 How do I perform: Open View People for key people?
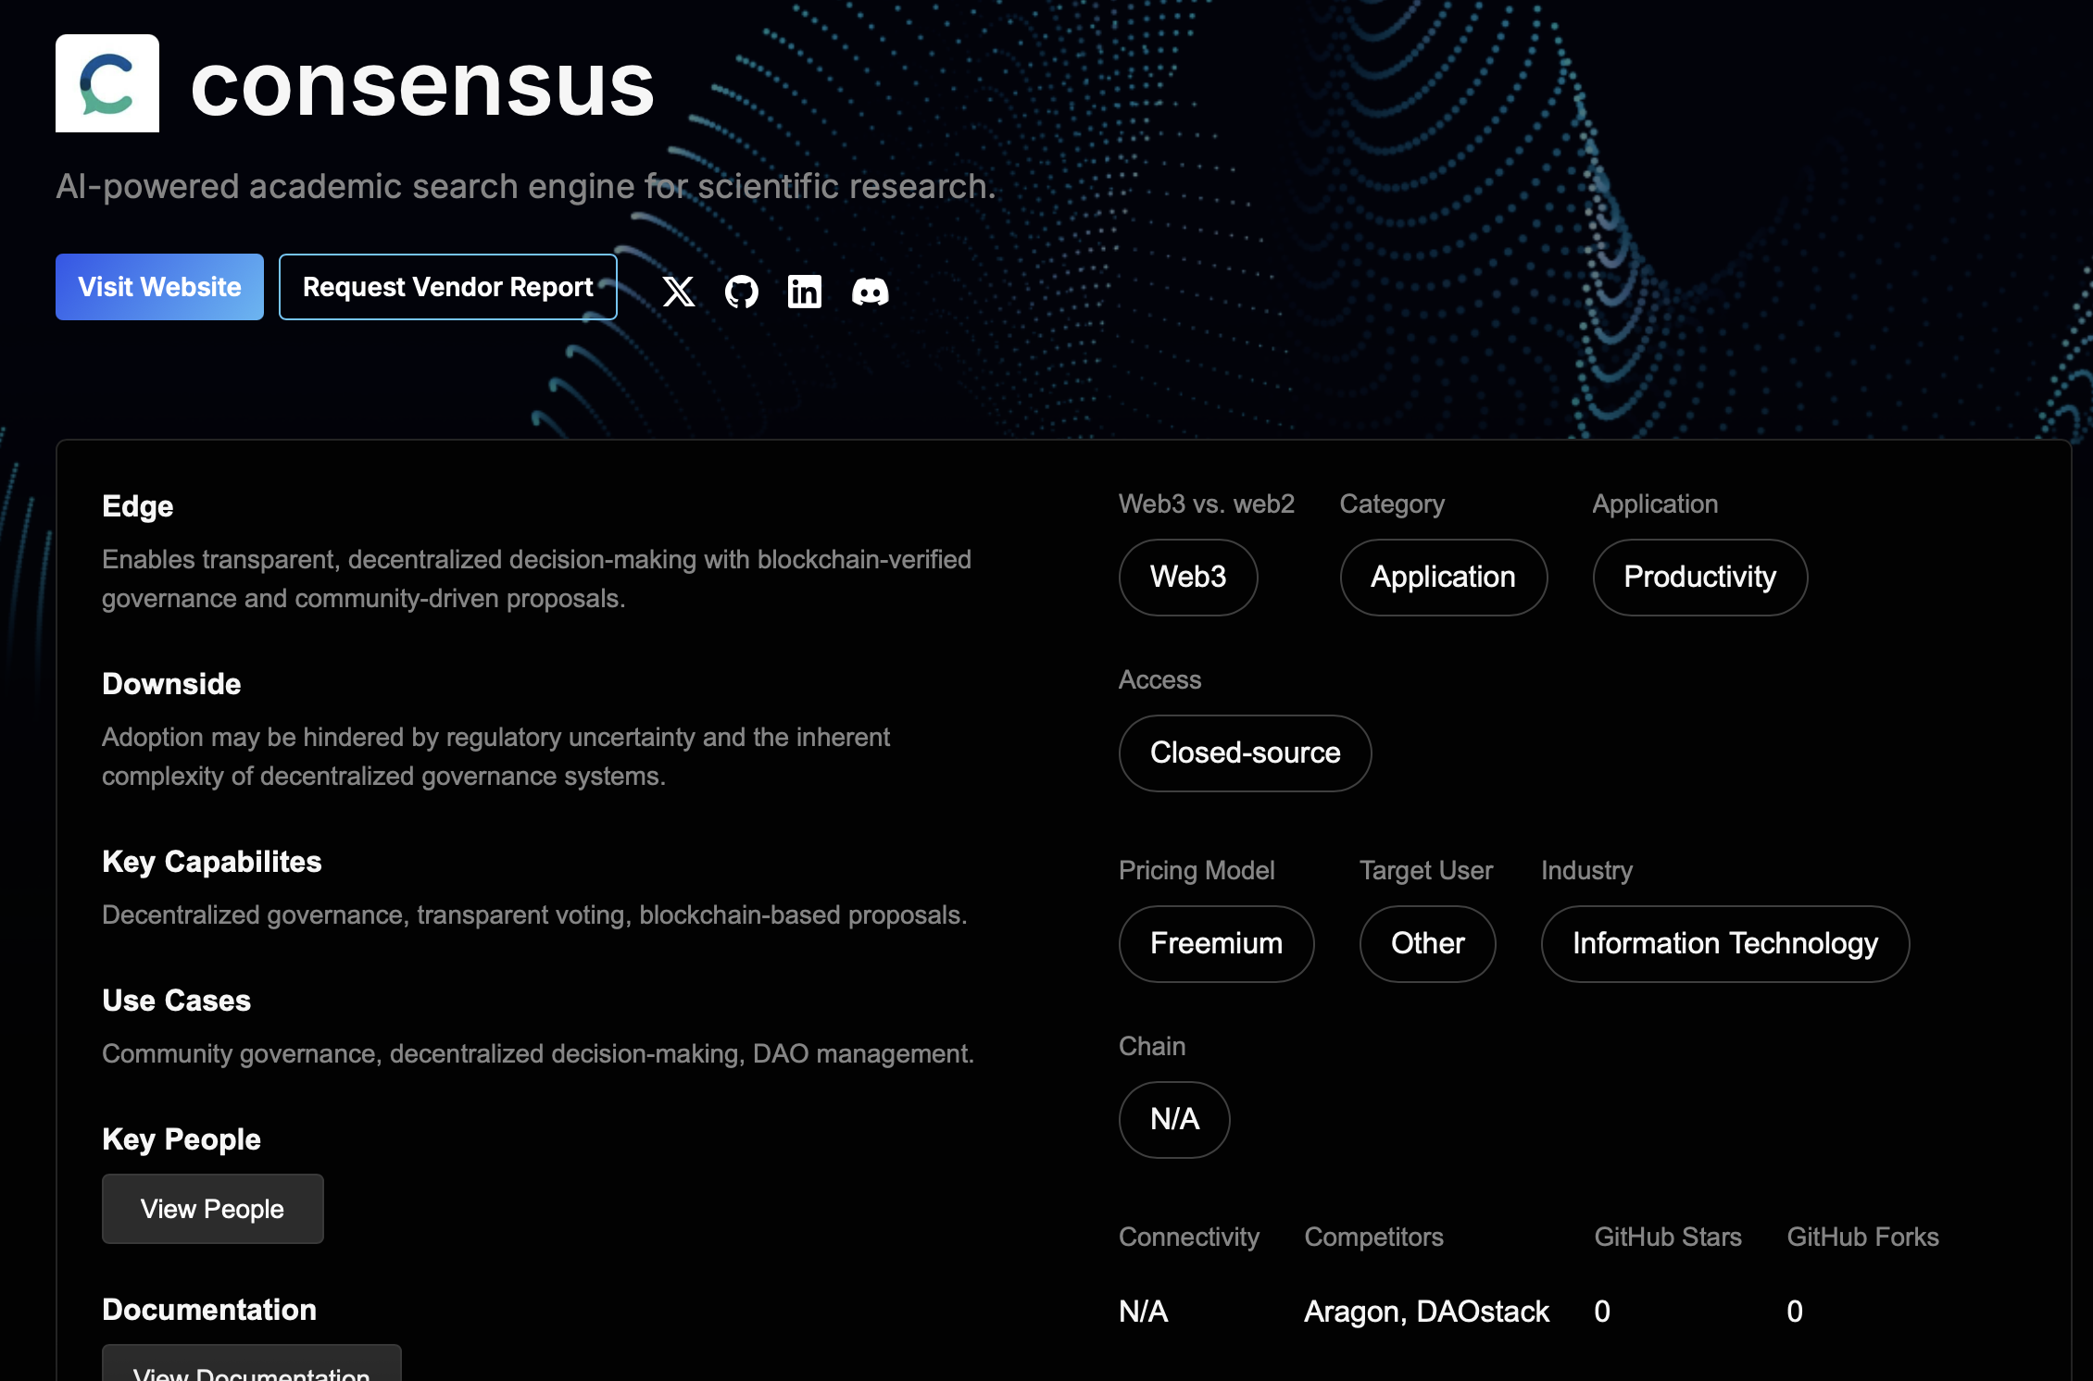point(212,1209)
